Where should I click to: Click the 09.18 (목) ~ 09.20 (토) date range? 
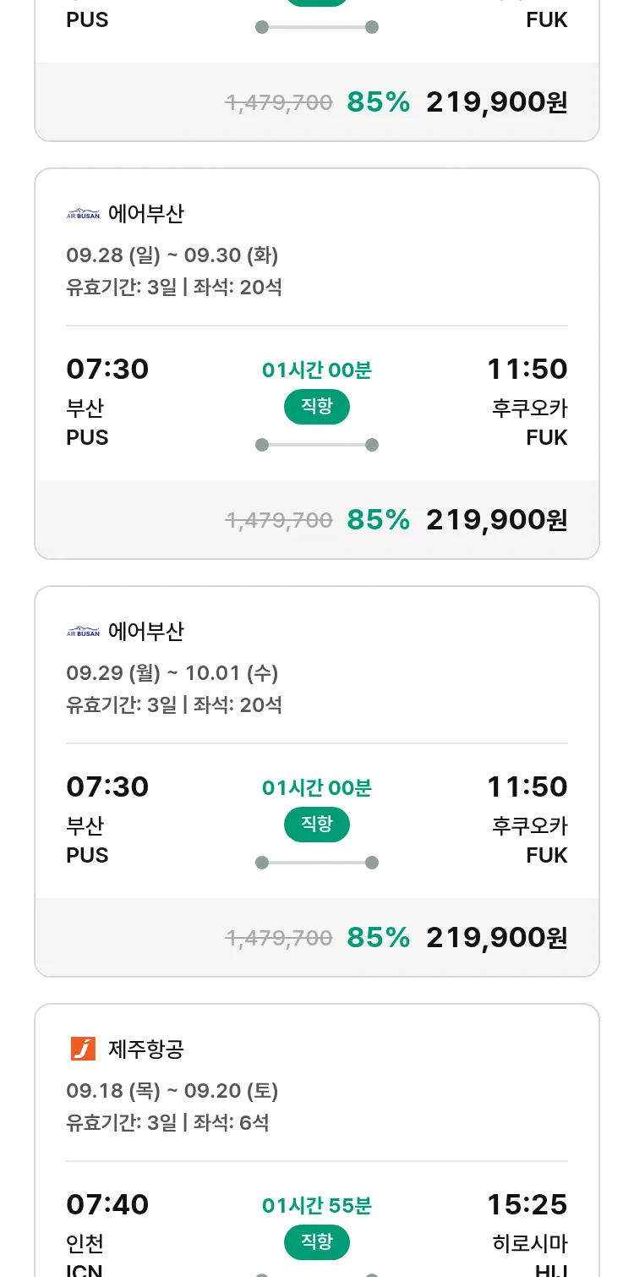click(x=172, y=1091)
